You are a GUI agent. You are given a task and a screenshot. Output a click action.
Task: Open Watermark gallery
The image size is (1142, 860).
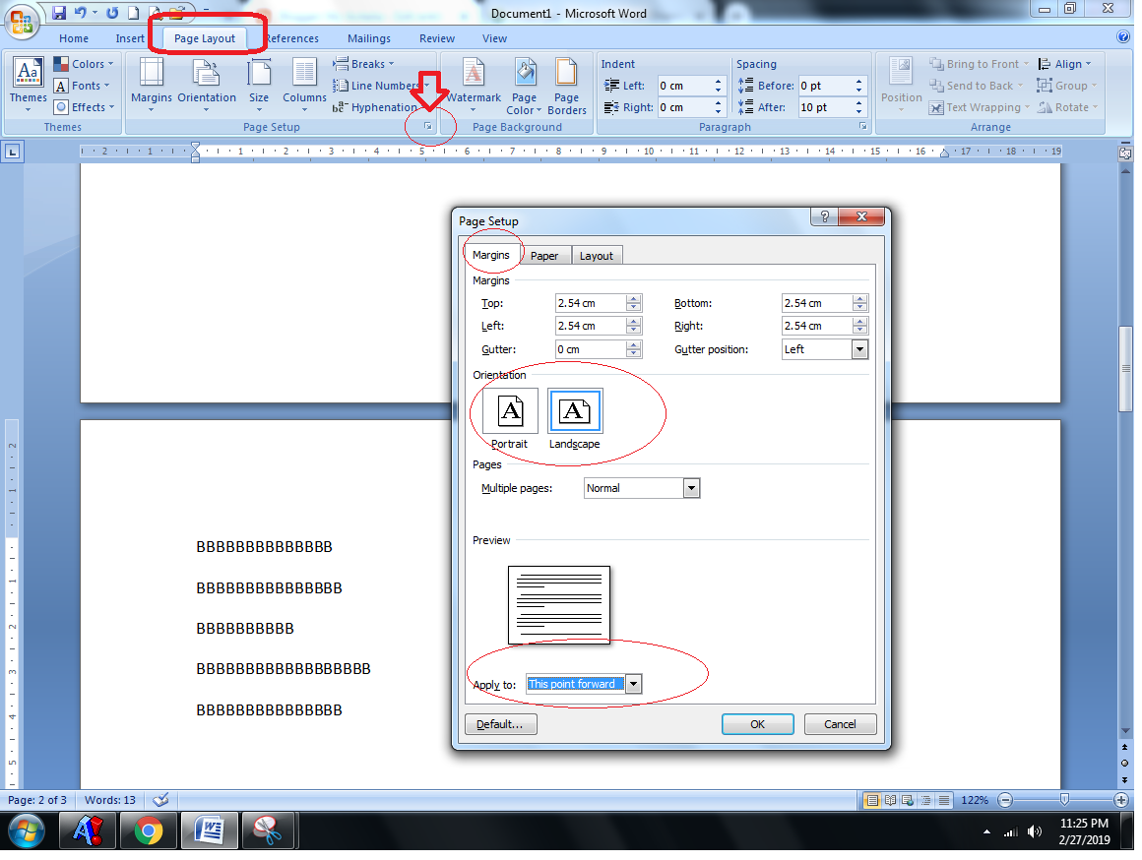click(474, 86)
